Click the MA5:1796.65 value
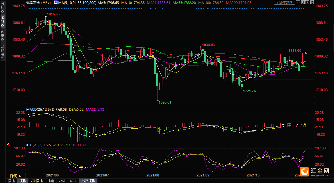334x183 pixels. coord(108,3)
